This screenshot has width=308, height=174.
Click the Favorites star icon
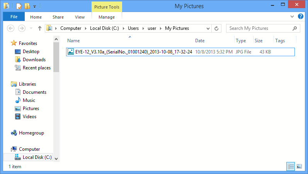click(14, 43)
